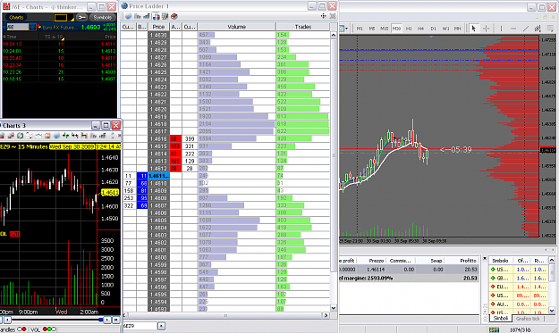Select the horizontal line drawing tool
Viewport: 559px width, 333px height.
point(513,29)
